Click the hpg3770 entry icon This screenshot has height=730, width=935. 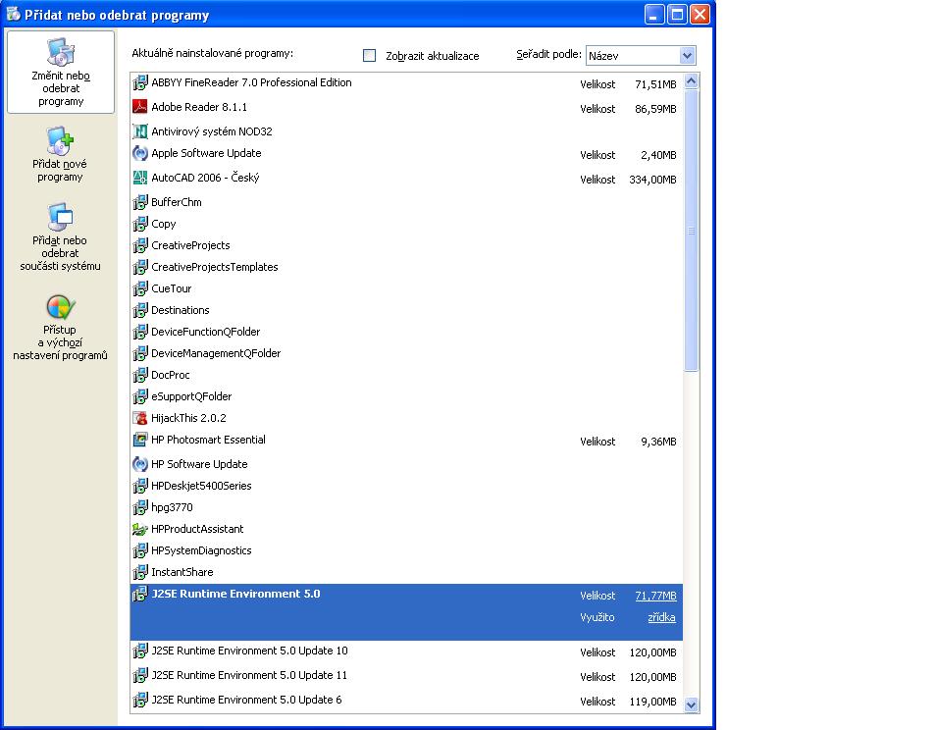point(140,507)
